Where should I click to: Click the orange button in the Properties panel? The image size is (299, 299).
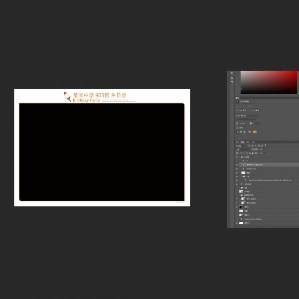(x=255, y=132)
